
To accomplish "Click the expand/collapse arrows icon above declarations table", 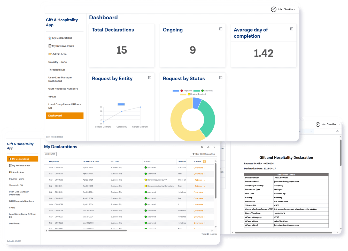I will point(214,147).
